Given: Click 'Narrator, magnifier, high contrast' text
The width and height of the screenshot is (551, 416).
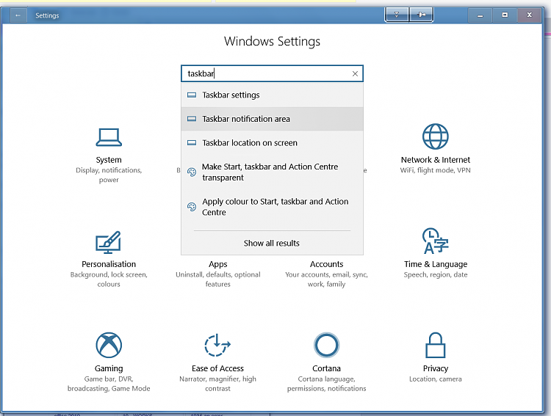Looking at the screenshot, I should click(217, 384).
